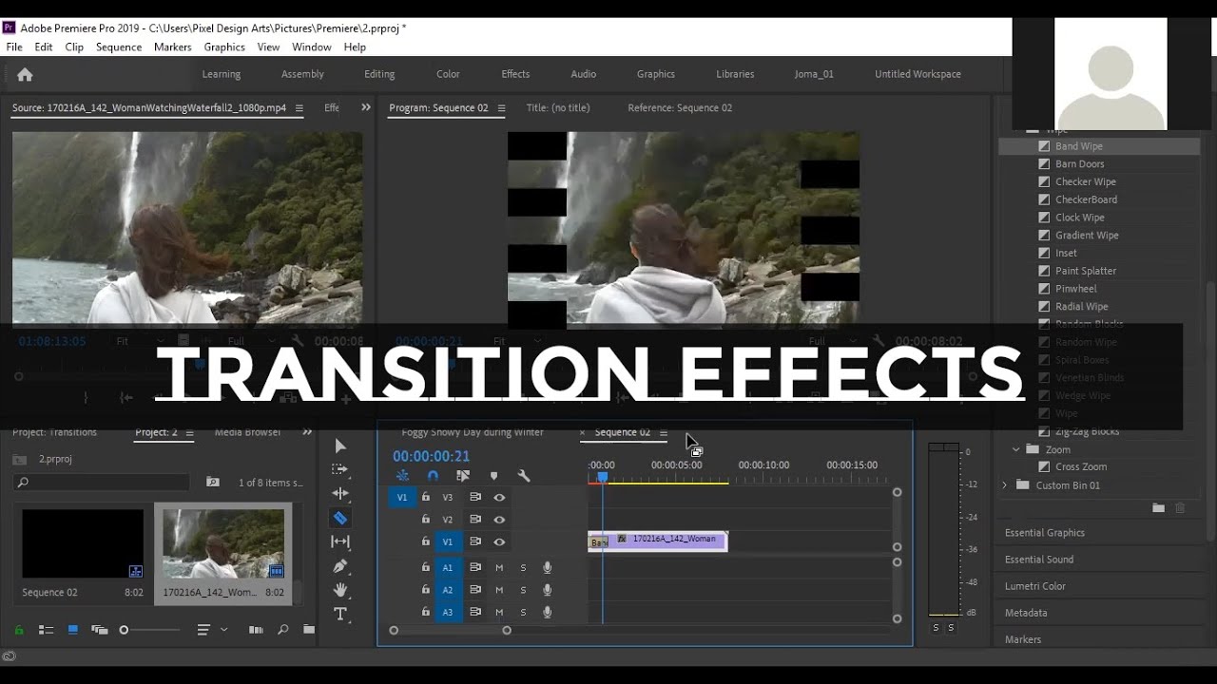Select the 170216A_142_Woman clip in timeline
Screen dimensions: 1217x684
658,541
